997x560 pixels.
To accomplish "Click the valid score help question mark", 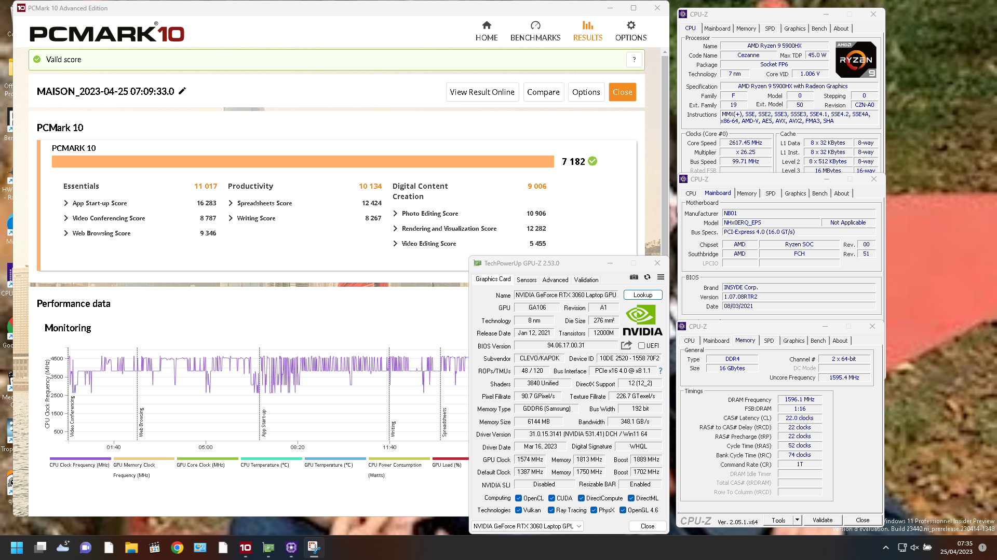I will (x=634, y=60).
